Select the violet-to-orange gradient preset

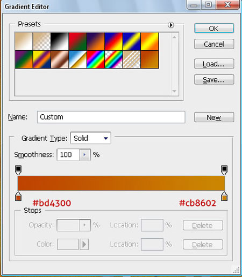(x=96, y=41)
